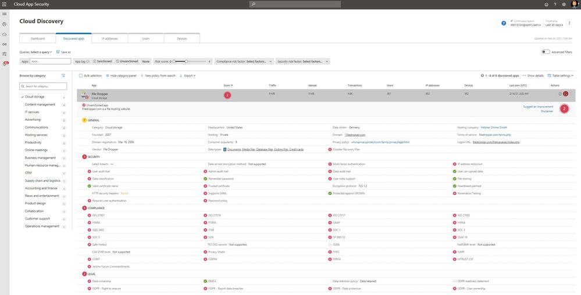Viewport: 581px width, 295px height.
Task: Click the search magnifier in top bar
Action: click(x=254, y=5)
